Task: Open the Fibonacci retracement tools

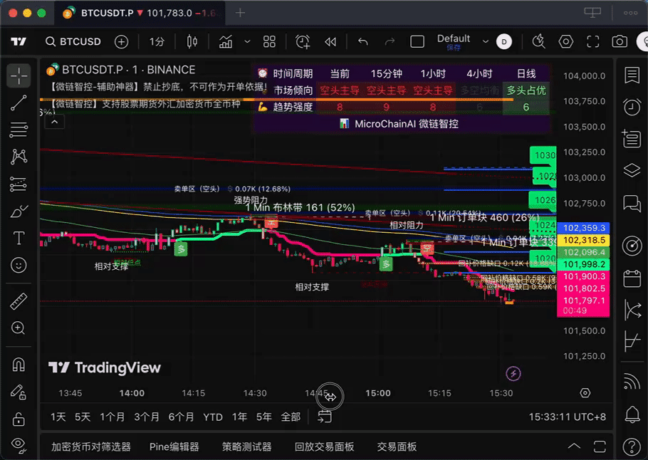Action: pyautogui.click(x=19, y=130)
